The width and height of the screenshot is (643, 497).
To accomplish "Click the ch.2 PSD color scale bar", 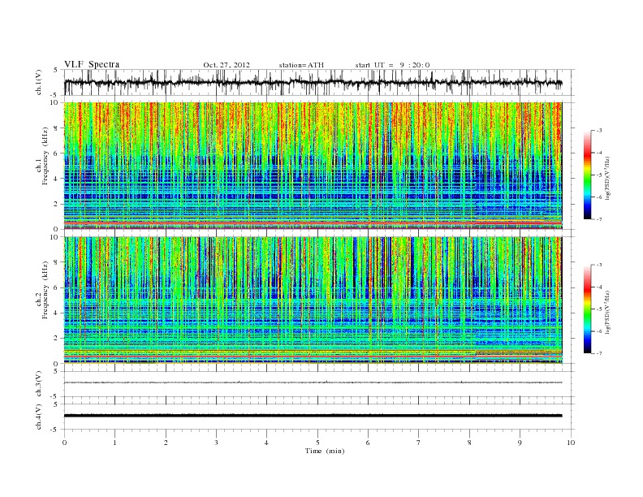I will 587,309.
